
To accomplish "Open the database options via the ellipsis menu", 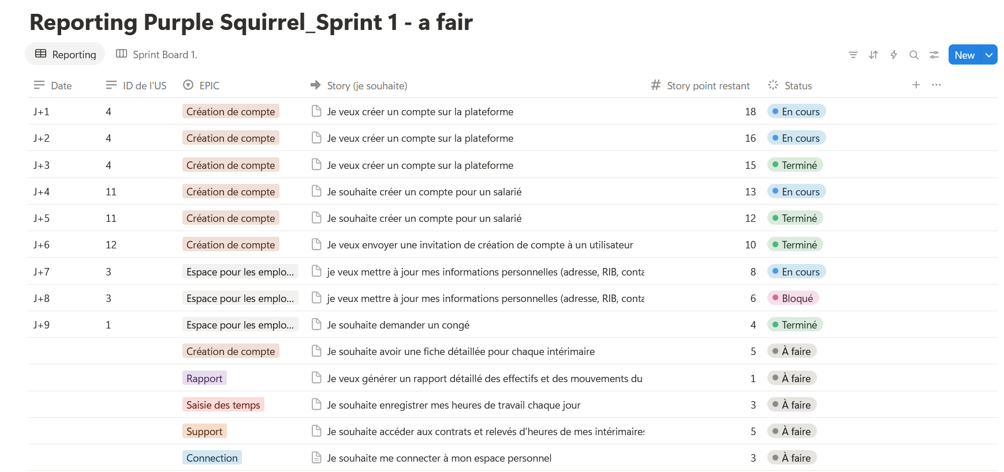I will 936,85.
